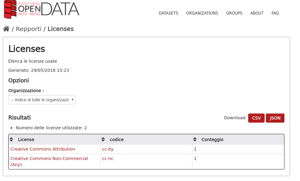Image resolution: width=300 pixels, height=181 pixels.
Task: Open the Licenses breadcrumb link
Action: 61,29
